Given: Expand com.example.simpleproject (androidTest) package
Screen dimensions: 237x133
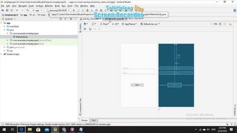Looking at the screenshot, I should [7, 40].
